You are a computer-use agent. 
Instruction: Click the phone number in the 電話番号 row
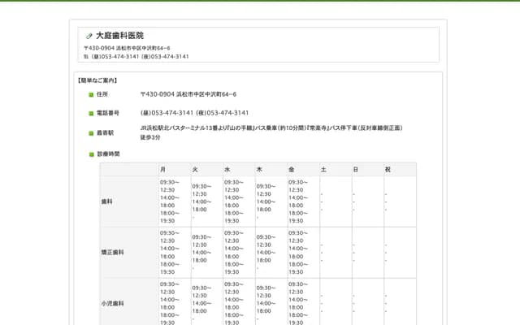click(x=194, y=113)
